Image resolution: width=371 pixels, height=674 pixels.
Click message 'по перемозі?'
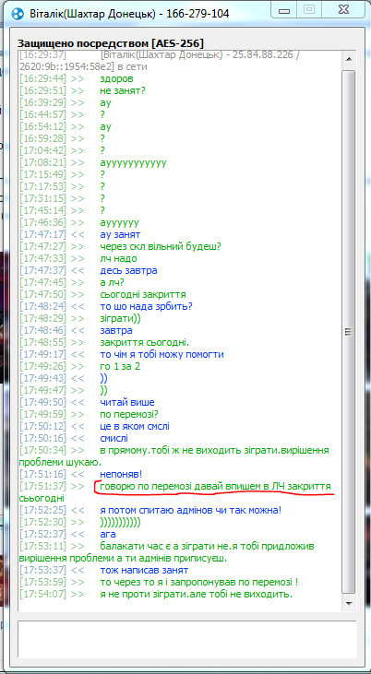(128, 414)
